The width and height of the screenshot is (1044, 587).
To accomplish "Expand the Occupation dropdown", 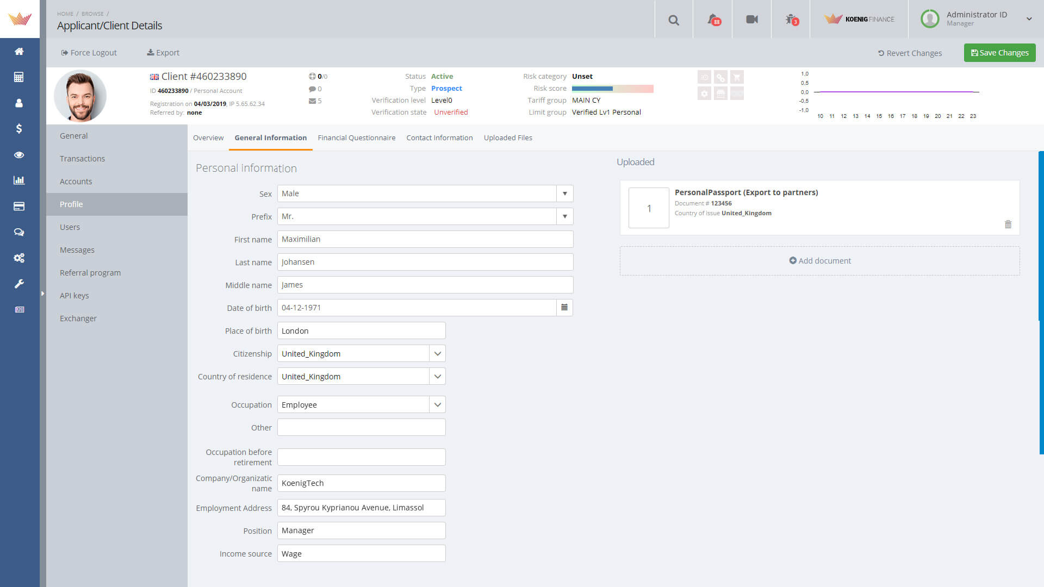I will pyautogui.click(x=437, y=405).
